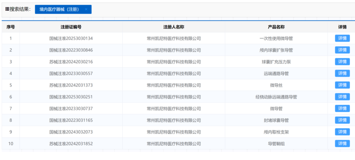Click product name 颅内取栓支架
The width and height of the screenshot is (355, 160).
coord(276,132)
